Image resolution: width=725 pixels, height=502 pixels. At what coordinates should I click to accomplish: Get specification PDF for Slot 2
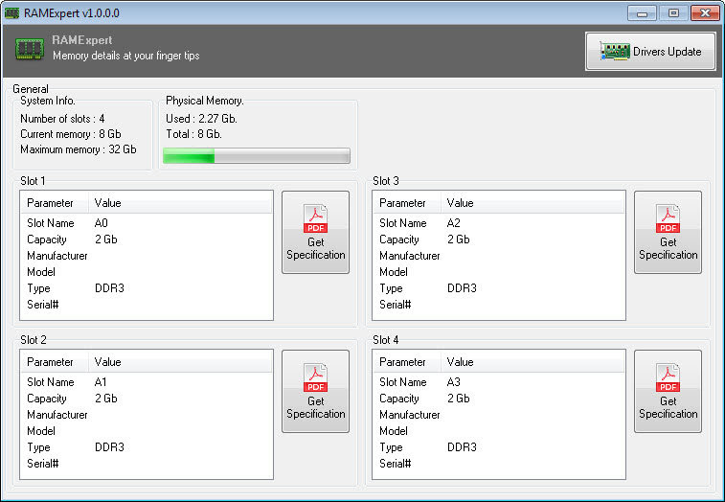[x=315, y=392]
